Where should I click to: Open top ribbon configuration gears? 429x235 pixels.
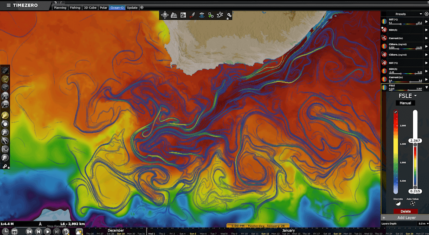229,15
